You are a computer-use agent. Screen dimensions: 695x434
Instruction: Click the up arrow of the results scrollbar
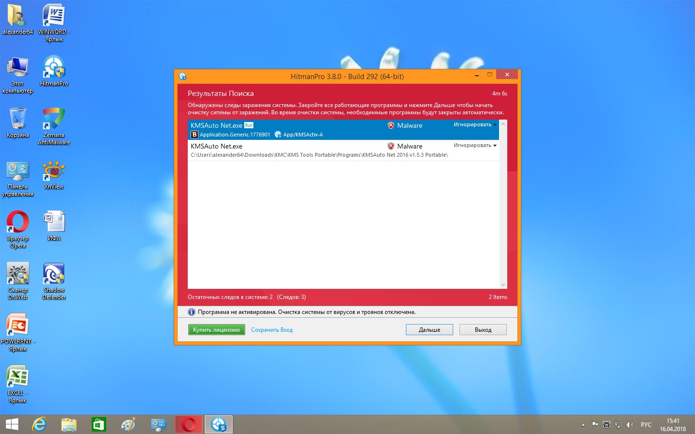(503, 124)
